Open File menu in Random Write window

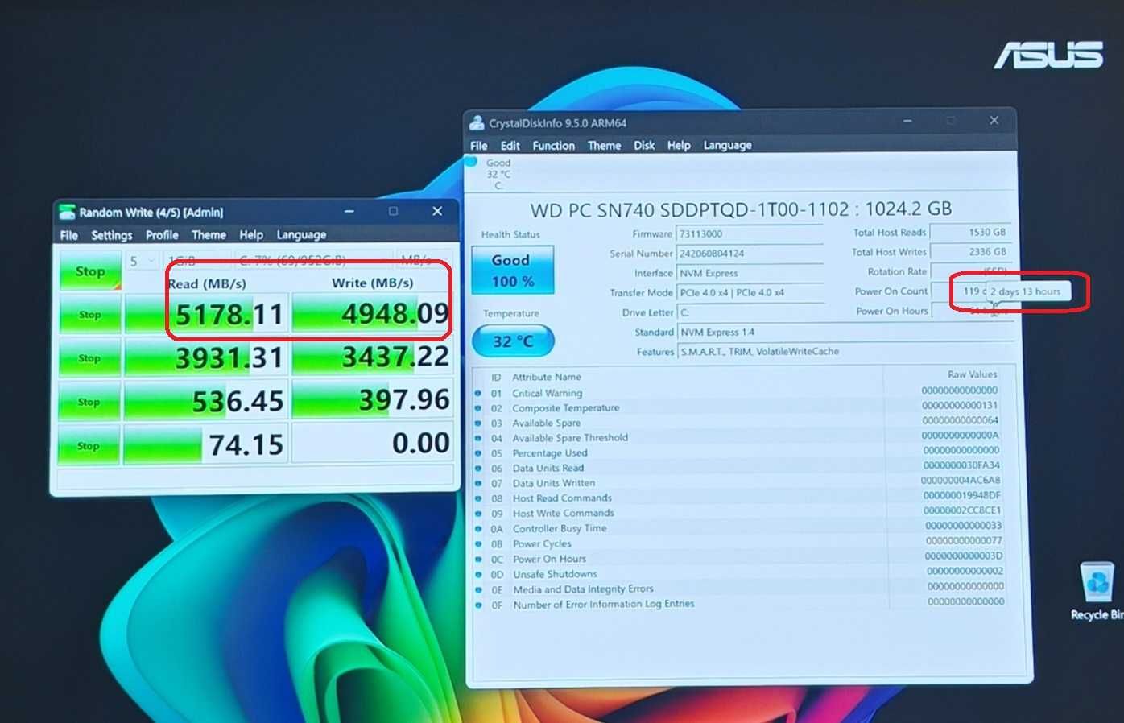point(69,235)
